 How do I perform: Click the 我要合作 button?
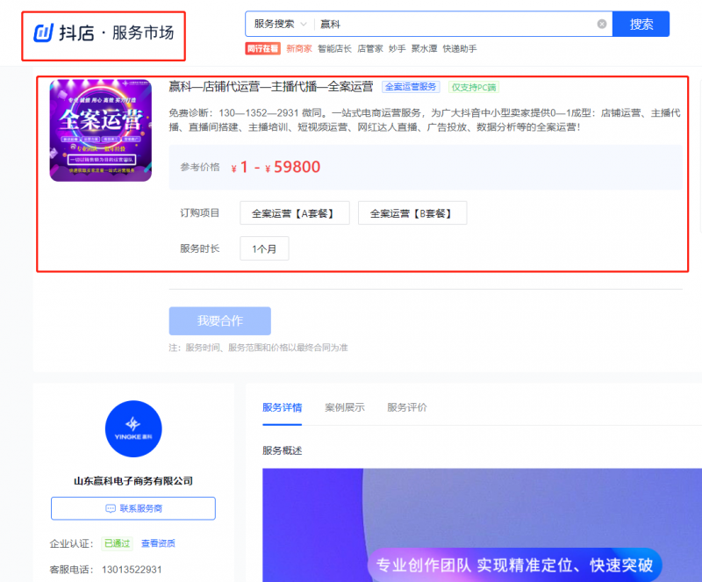[220, 320]
